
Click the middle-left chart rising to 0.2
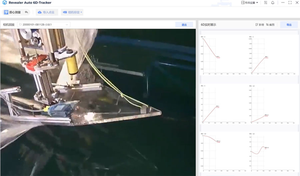[x=223, y=105]
